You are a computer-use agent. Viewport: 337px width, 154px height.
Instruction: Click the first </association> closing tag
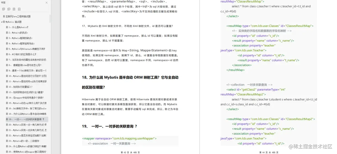tap(242, 65)
